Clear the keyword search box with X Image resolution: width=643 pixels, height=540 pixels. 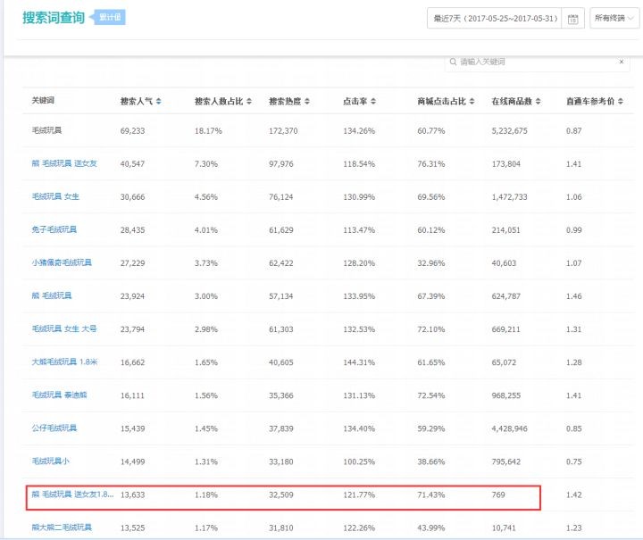coord(622,62)
